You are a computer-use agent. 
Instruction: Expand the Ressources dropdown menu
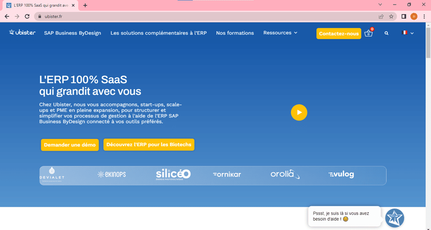point(280,33)
